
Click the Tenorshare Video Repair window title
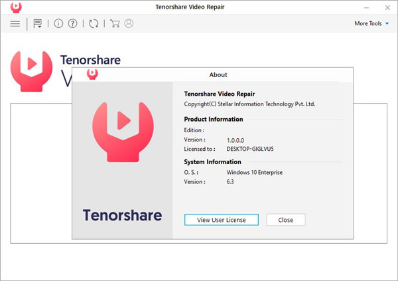tap(190, 7)
